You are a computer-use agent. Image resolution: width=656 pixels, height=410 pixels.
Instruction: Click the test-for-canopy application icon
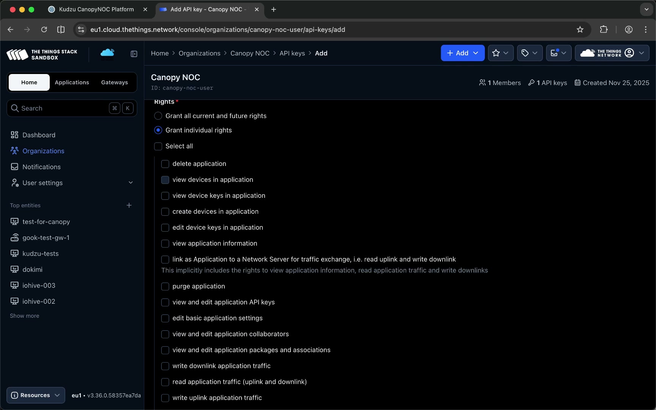pyautogui.click(x=14, y=221)
